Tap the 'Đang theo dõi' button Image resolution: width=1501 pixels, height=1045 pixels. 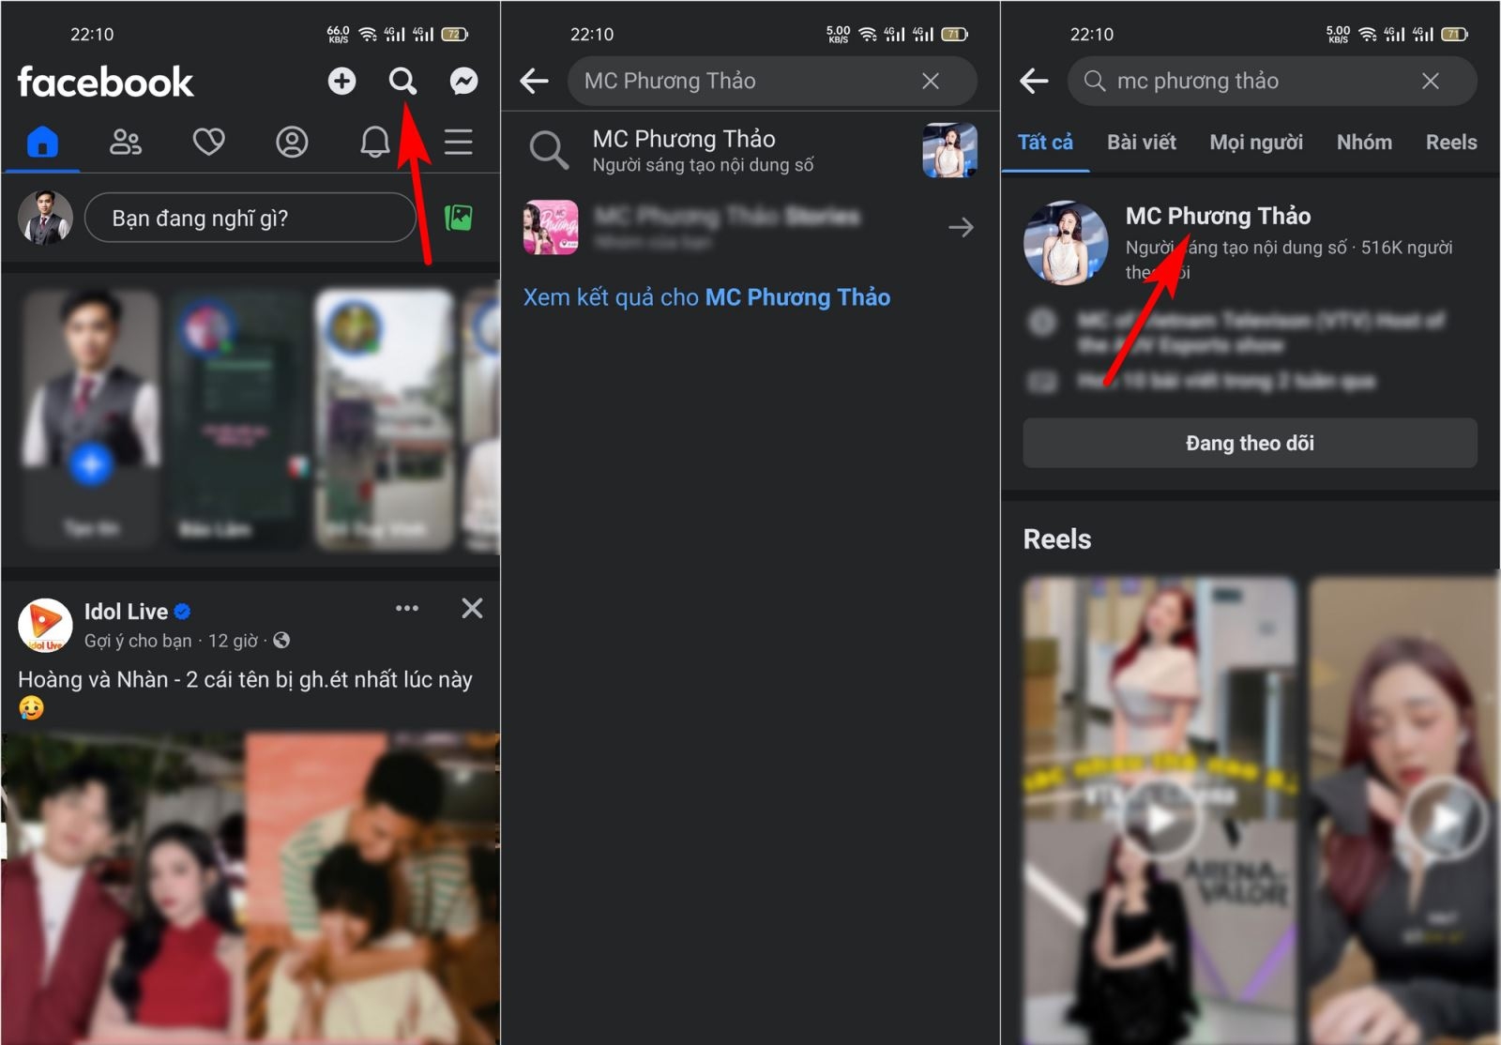[x=1250, y=443]
